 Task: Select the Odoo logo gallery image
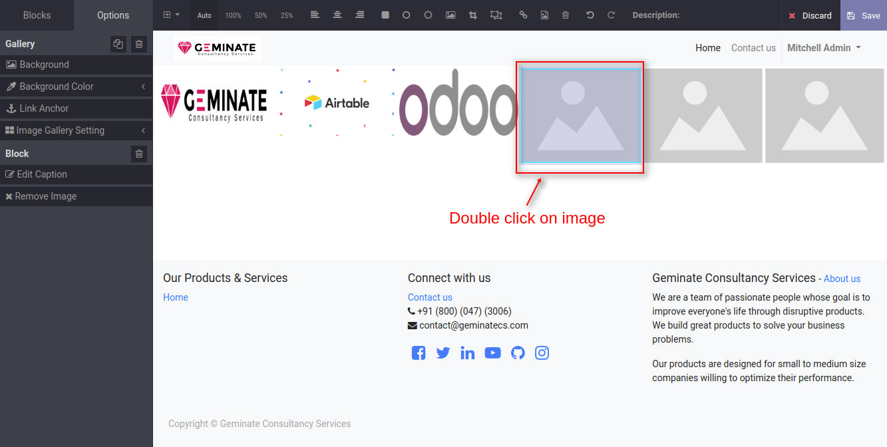[458, 102]
